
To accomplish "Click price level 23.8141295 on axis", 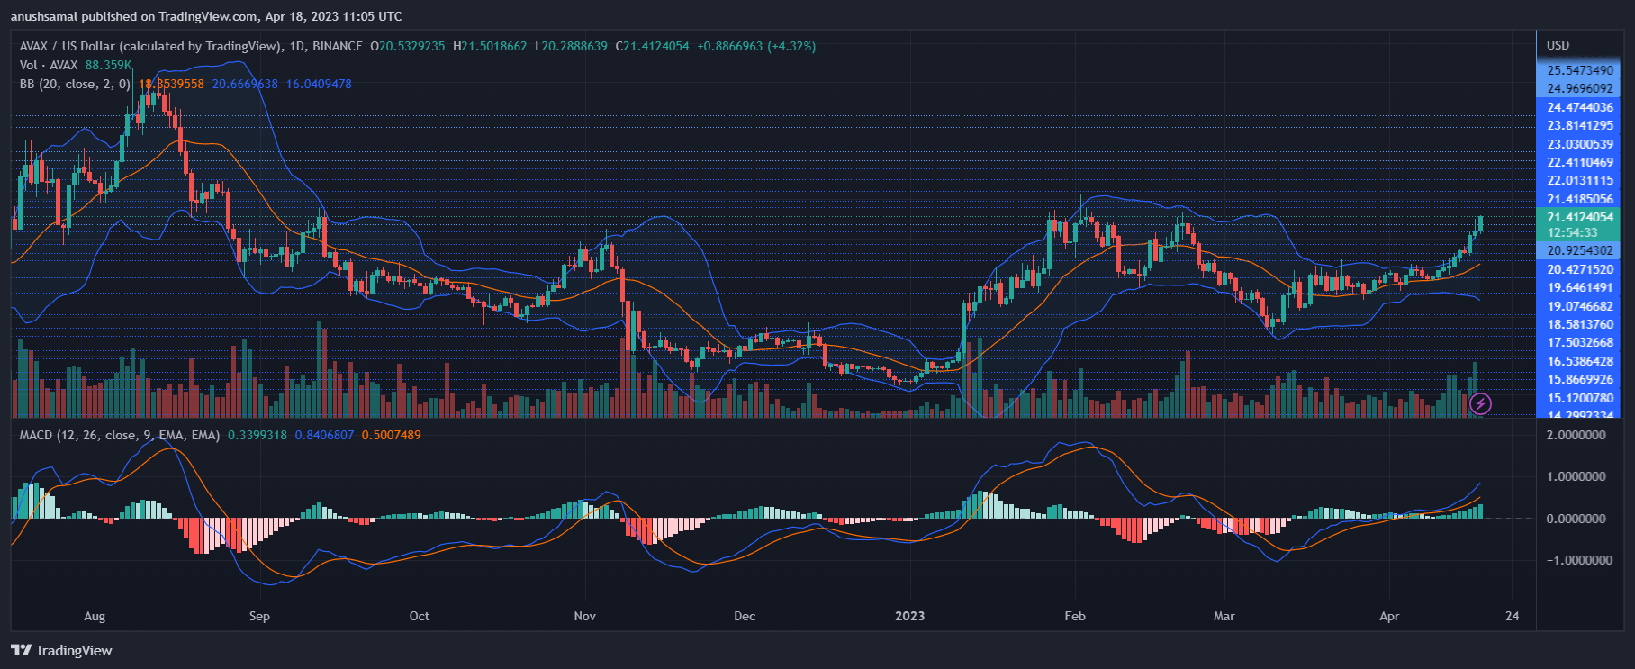I will point(1580,125).
